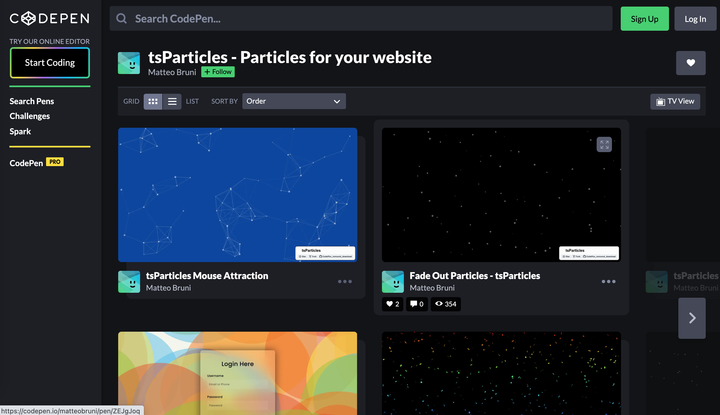Open Matteo Bruni's collection avatar
This screenshot has width=720, height=415.
pos(129,63)
